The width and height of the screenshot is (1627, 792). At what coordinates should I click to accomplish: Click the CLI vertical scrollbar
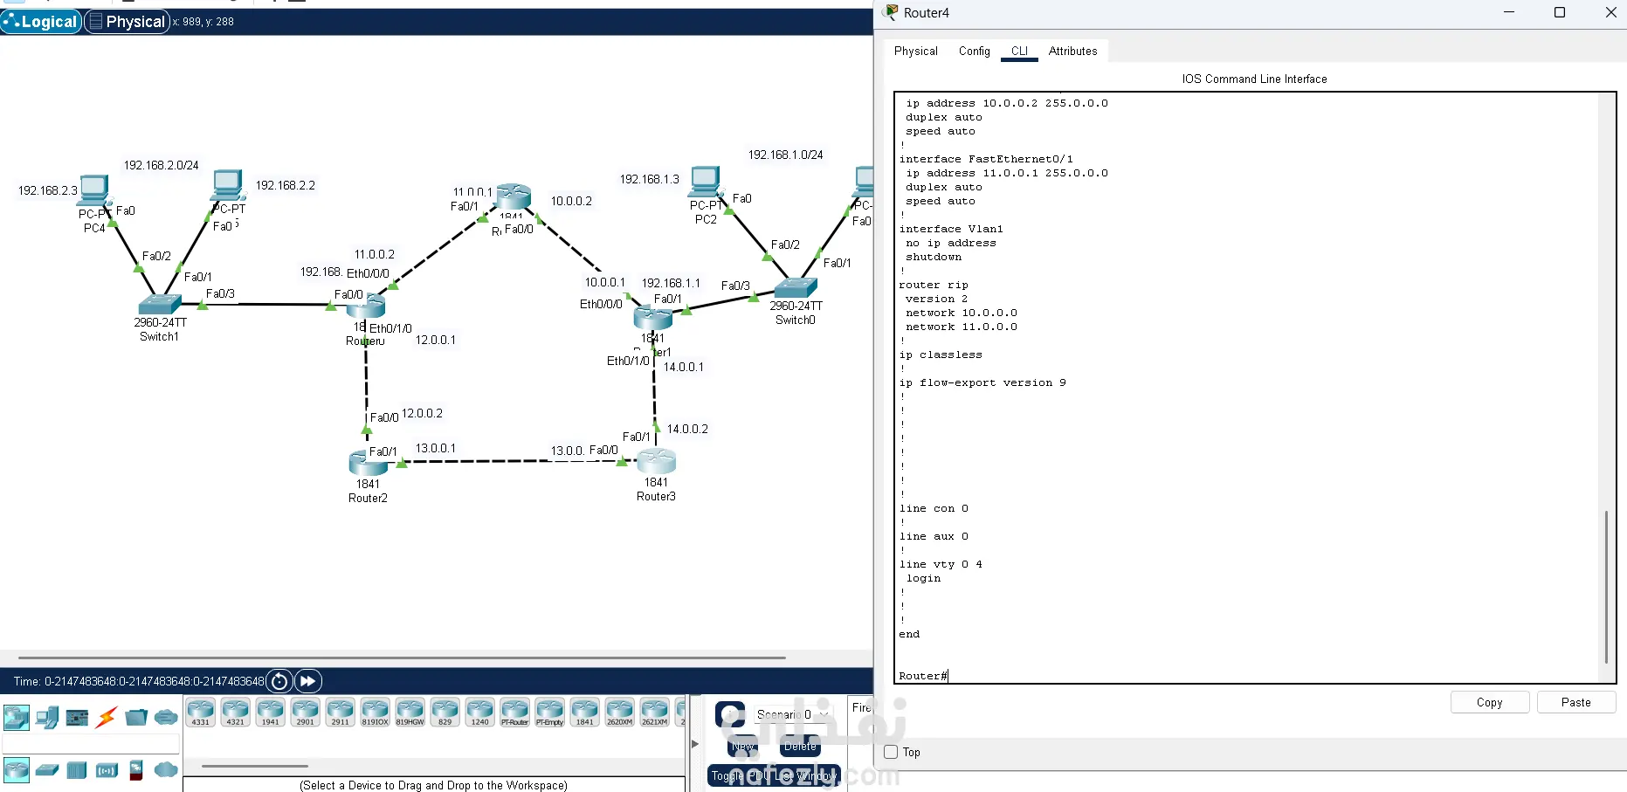tap(1606, 587)
